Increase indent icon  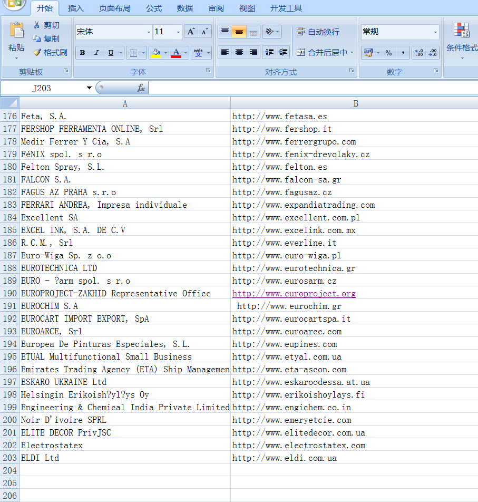[x=283, y=52]
